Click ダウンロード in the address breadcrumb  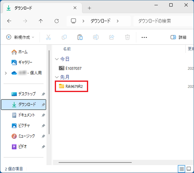101,21
